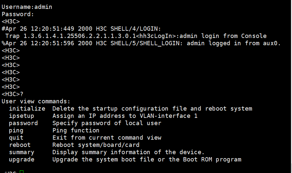The image size is (292, 173).
Task: Click the 'ipsetup' command name
Action: 21,116
